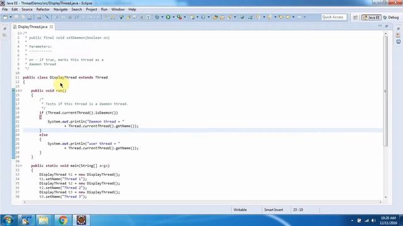The height and width of the screenshot is (226, 403).
Task: Close the DisplayThread.java tab
Action: pyautogui.click(x=52, y=26)
